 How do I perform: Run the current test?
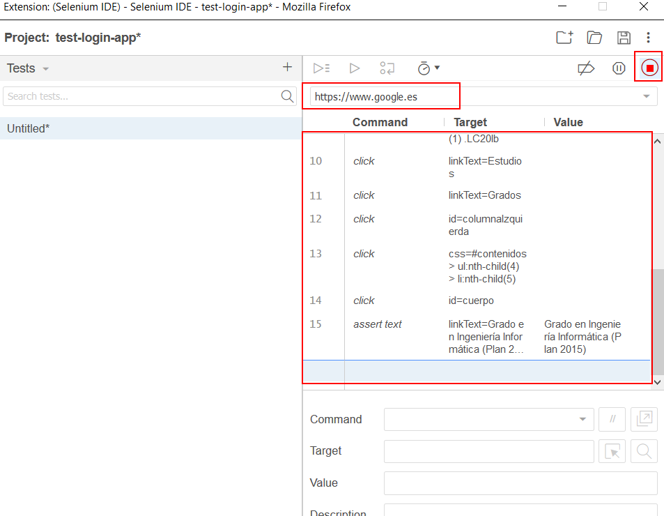tap(355, 68)
